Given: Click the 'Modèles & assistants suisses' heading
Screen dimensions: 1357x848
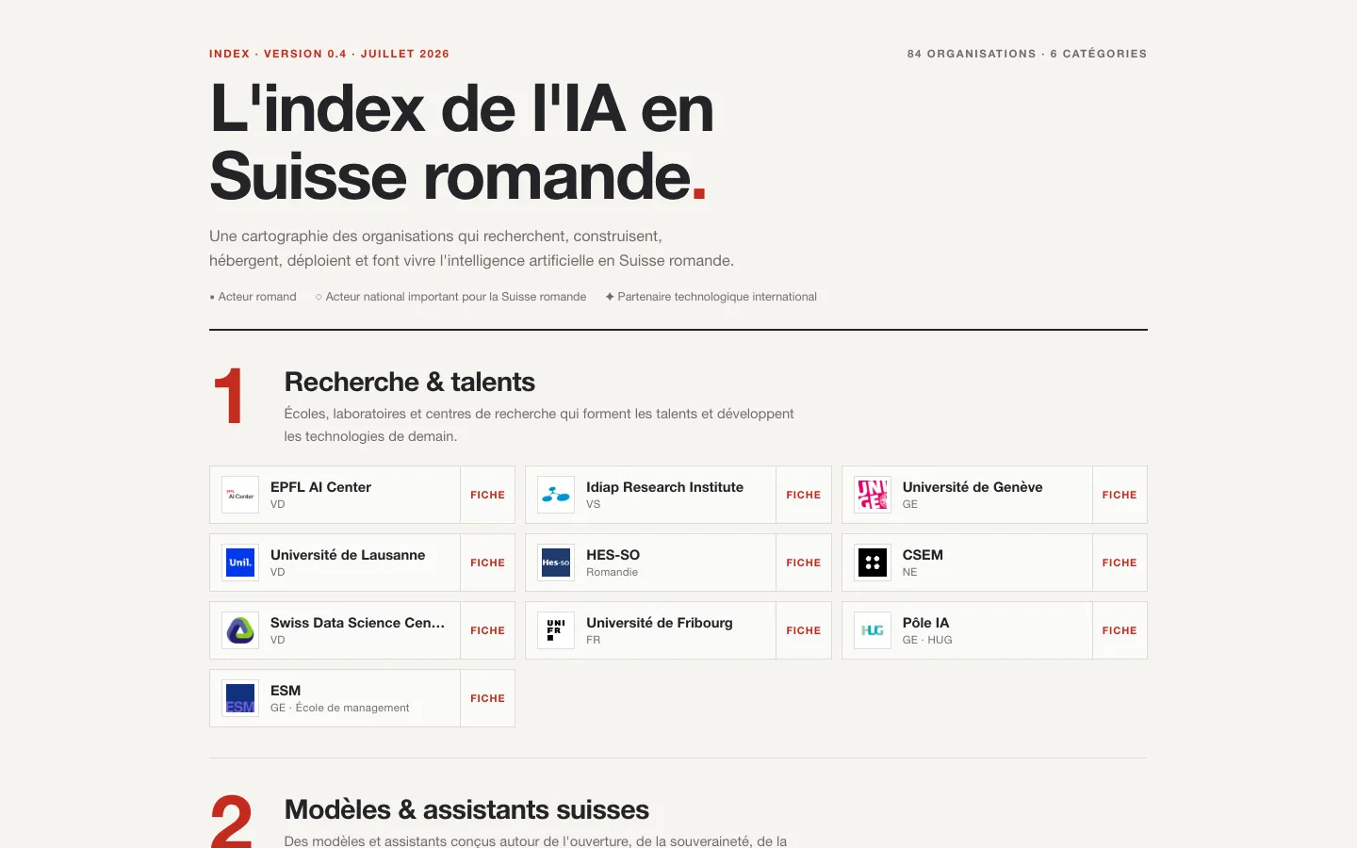Looking at the screenshot, I should click(466, 809).
